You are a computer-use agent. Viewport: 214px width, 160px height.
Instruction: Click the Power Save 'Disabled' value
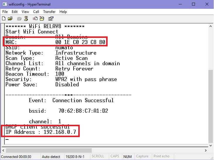pyautogui.click(x=67, y=85)
